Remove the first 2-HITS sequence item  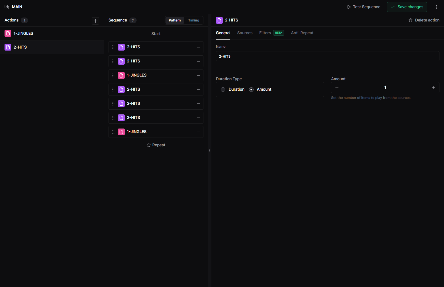point(199,47)
